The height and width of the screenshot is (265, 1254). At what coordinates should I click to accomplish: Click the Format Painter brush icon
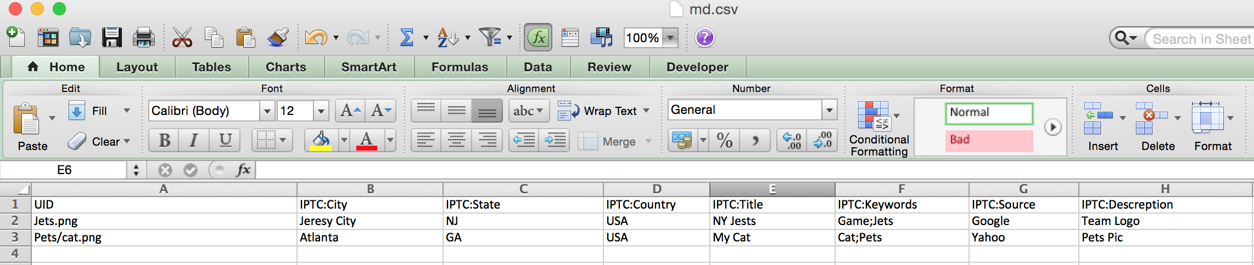tap(278, 38)
